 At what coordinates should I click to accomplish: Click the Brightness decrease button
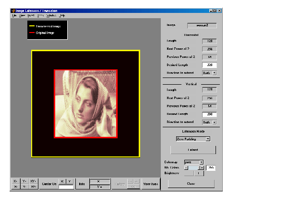coord(189,173)
